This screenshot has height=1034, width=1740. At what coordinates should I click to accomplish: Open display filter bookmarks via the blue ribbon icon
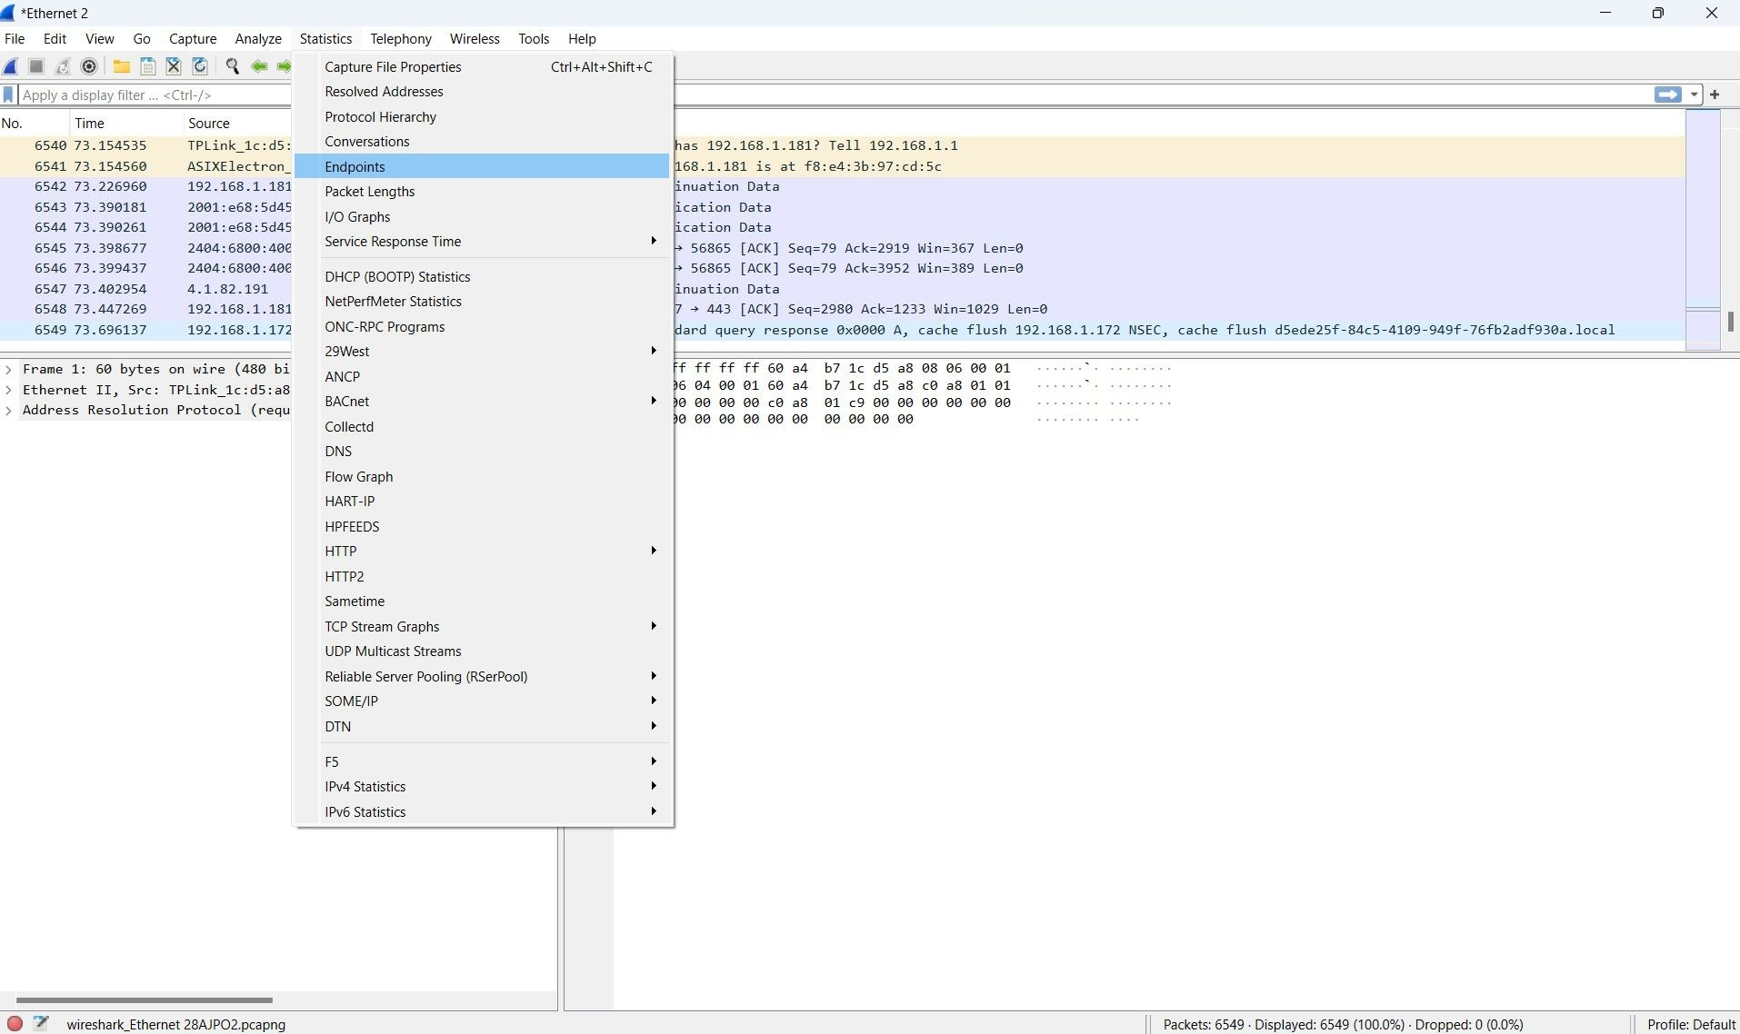click(x=8, y=94)
